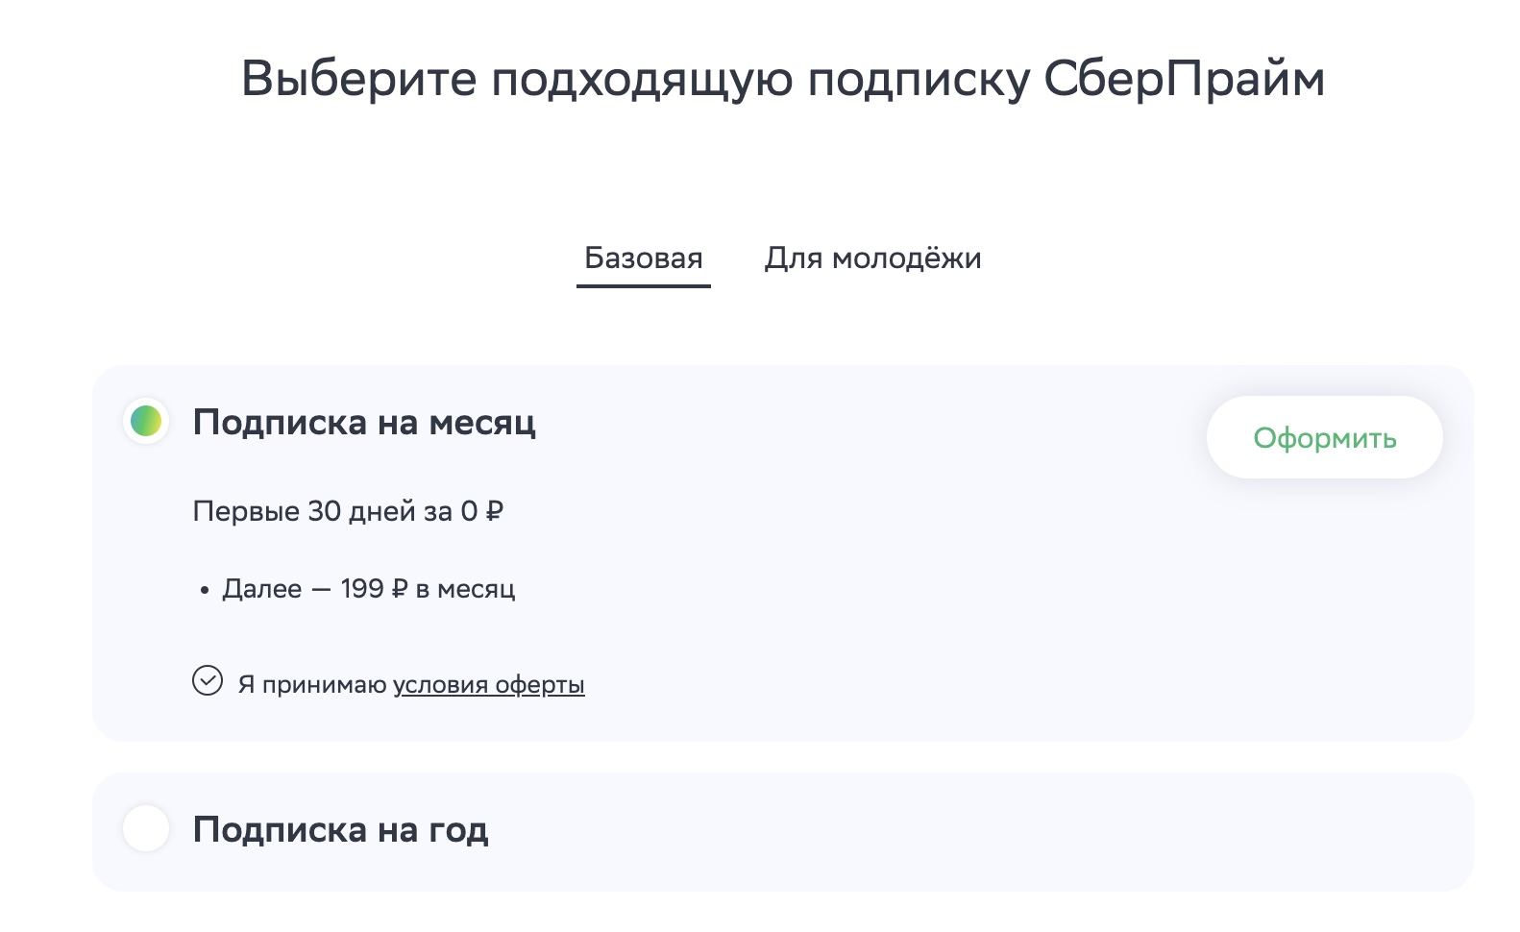Click the page heading Выберите подходящую подписку
The height and width of the screenshot is (932, 1520).
tap(634, 77)
